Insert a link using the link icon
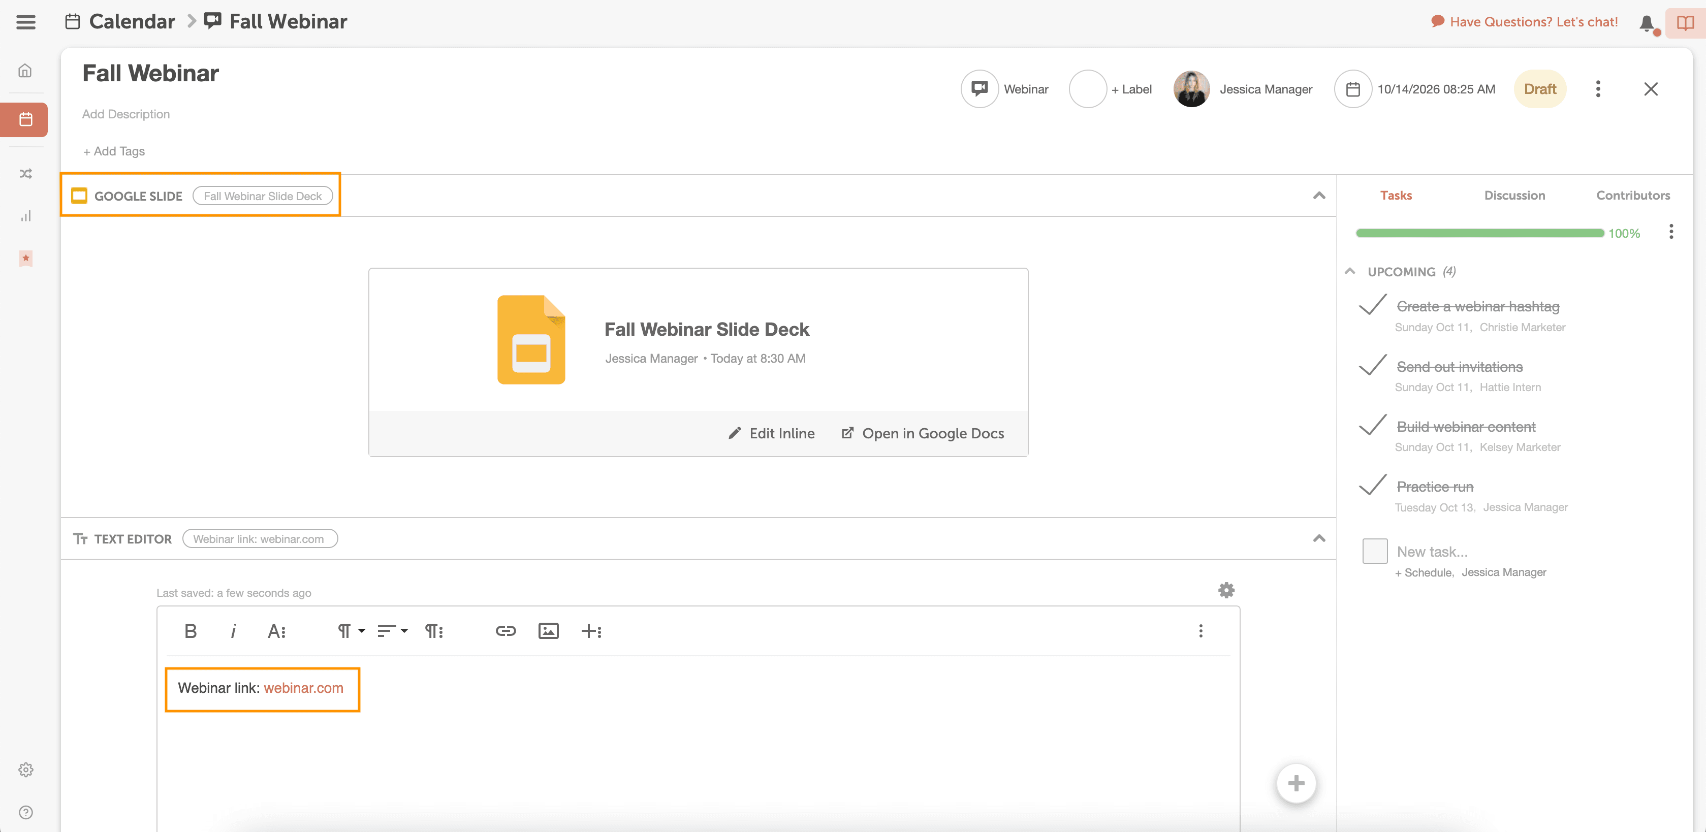The image size is (1706, 832). [506, 631]
